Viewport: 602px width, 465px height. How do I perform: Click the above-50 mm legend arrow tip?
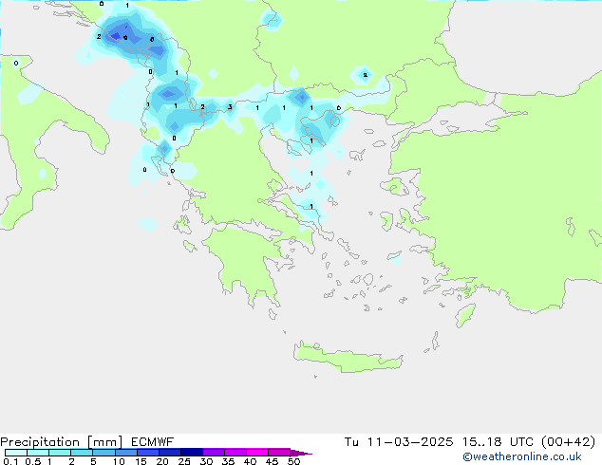[302, 453]
